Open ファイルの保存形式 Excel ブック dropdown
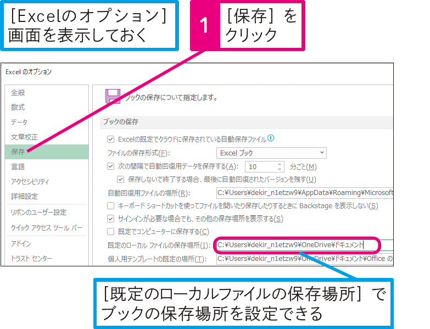This screenshot has height=329, width=430. tap(271, 153)
